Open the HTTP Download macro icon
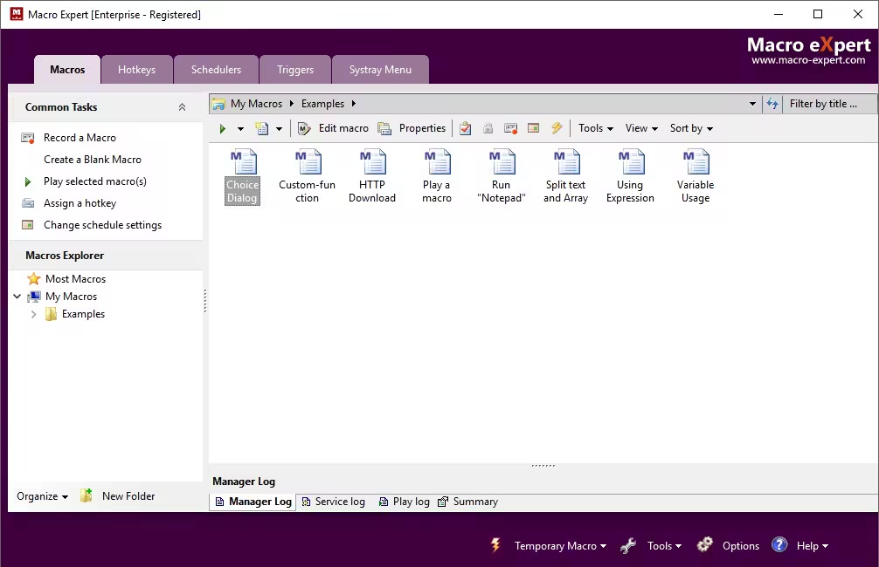The image size is (879, 567). tap(372, 163)
